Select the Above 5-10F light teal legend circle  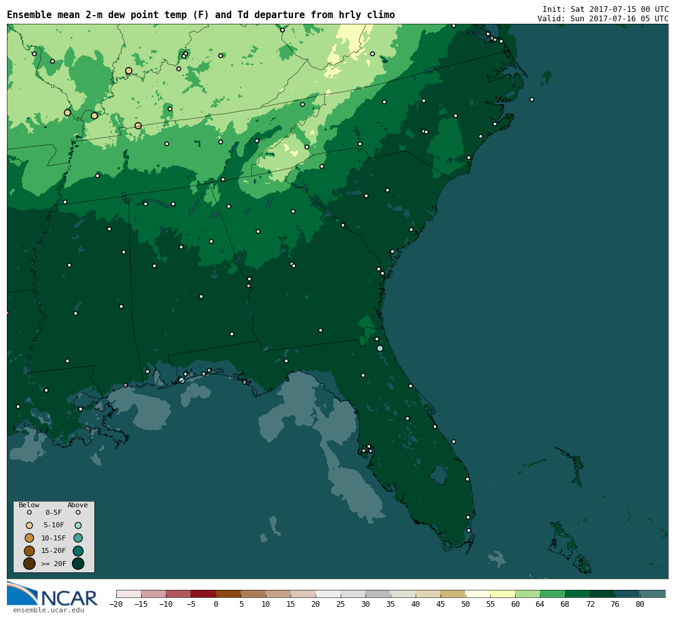[x=78, y=525]
